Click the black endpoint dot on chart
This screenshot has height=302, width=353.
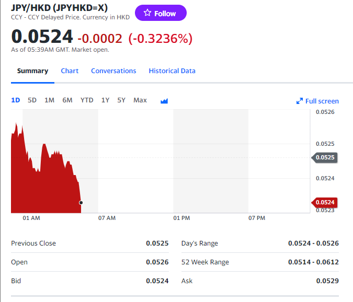pyautogui.click(x=81, y=202)
